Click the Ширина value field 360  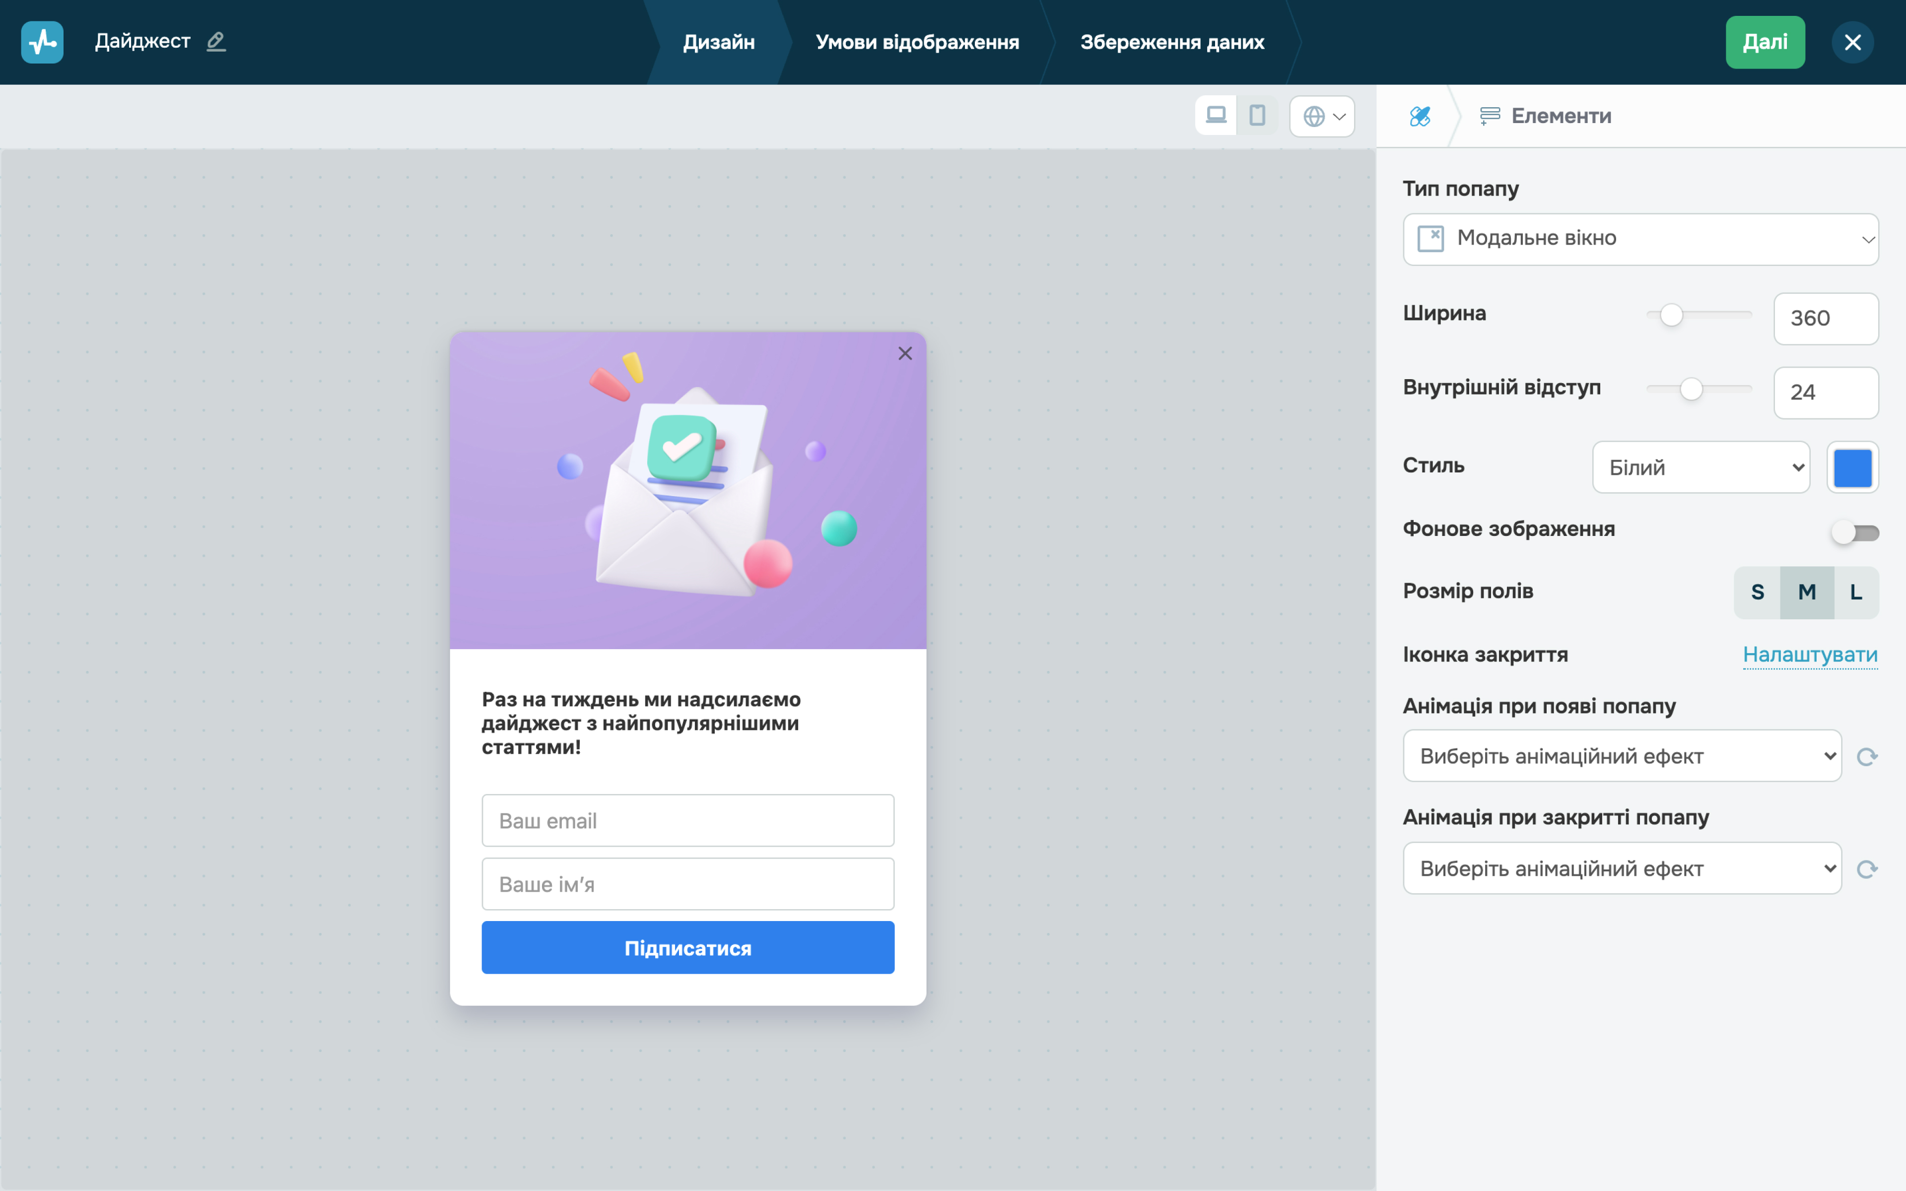coord(1826,318)
